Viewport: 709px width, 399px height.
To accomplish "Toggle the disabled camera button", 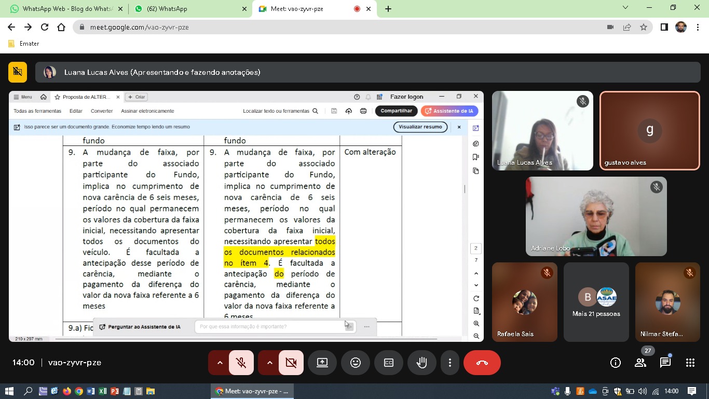I will tap(291, 363).
